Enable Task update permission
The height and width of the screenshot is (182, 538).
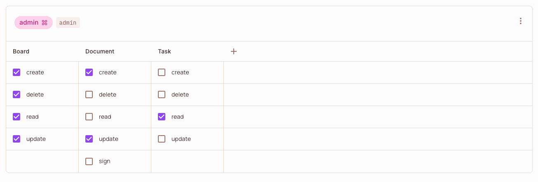pos(162,139)
